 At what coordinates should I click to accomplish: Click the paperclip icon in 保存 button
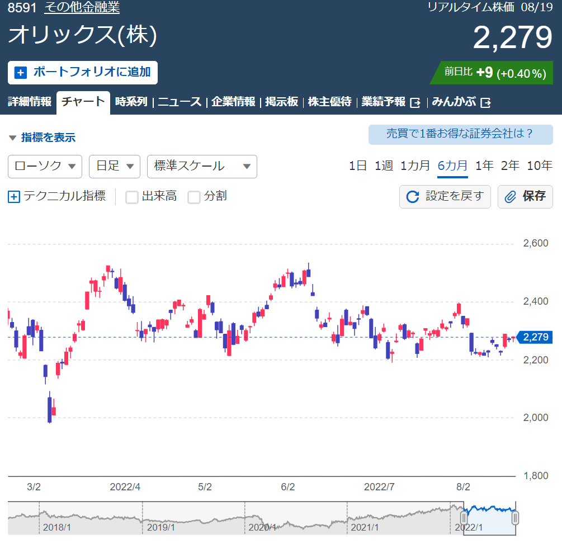click(510, 197)
